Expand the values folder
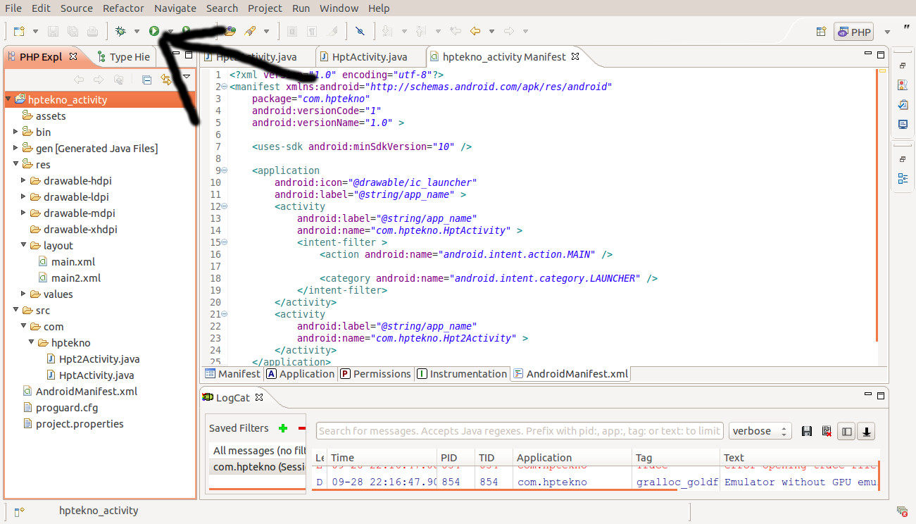Image resolution: width=916 pixels, height=524 pixels. [x=24, y=294]
